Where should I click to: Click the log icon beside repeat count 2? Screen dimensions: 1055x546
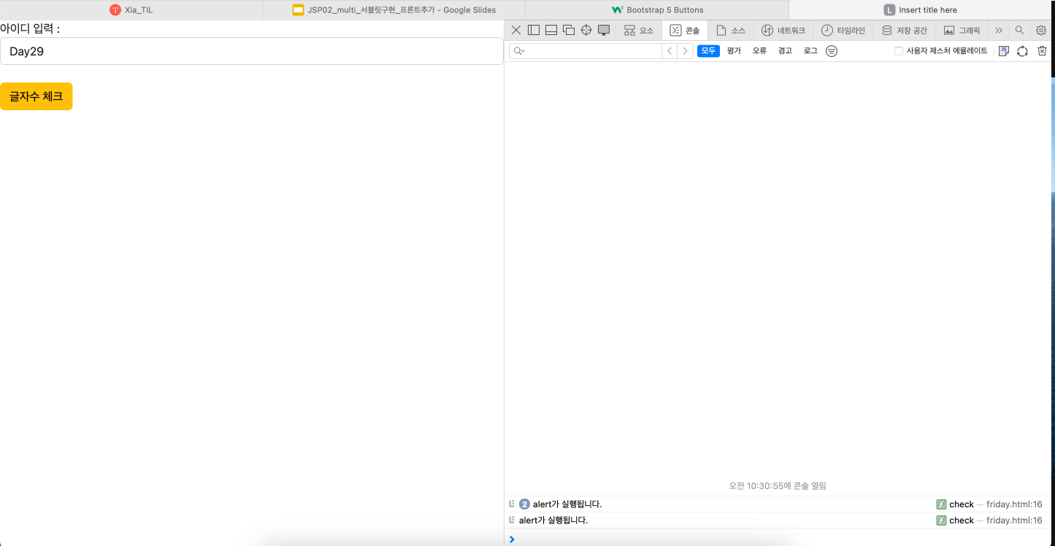[512, 504]
